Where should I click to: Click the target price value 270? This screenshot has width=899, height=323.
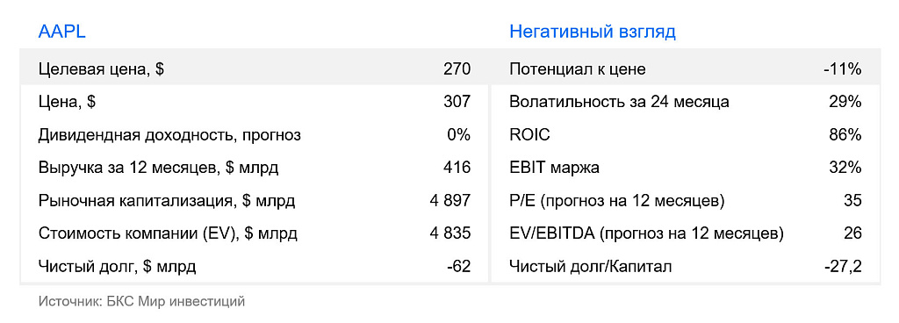coord(457,69)
